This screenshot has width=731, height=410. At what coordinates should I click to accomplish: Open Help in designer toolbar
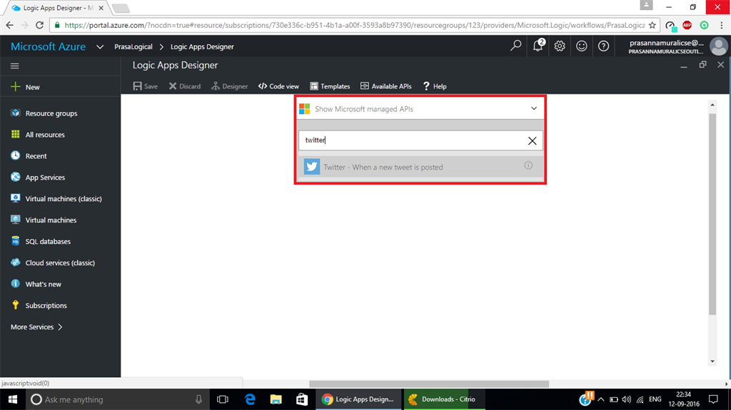[x=435, y=86]
